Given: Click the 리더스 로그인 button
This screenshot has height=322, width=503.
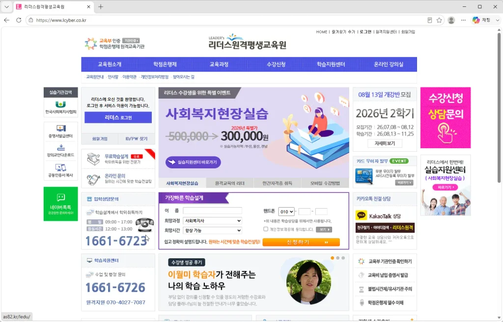Looking at the screenshot, I should point(118,117).
